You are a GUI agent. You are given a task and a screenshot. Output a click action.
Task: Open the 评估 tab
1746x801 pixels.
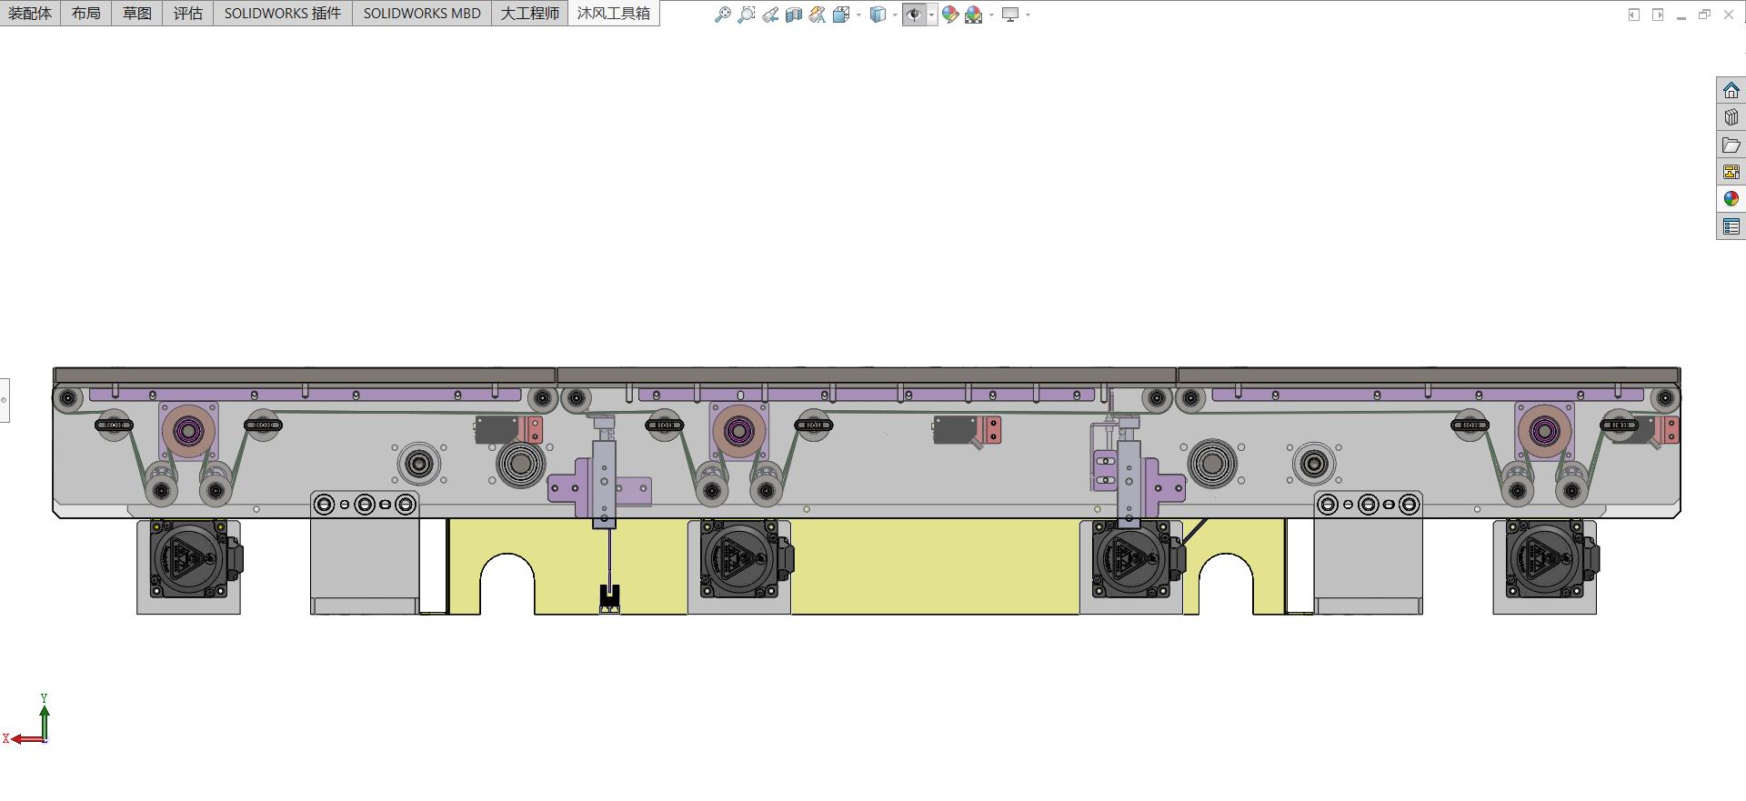(x=188, y=13)
